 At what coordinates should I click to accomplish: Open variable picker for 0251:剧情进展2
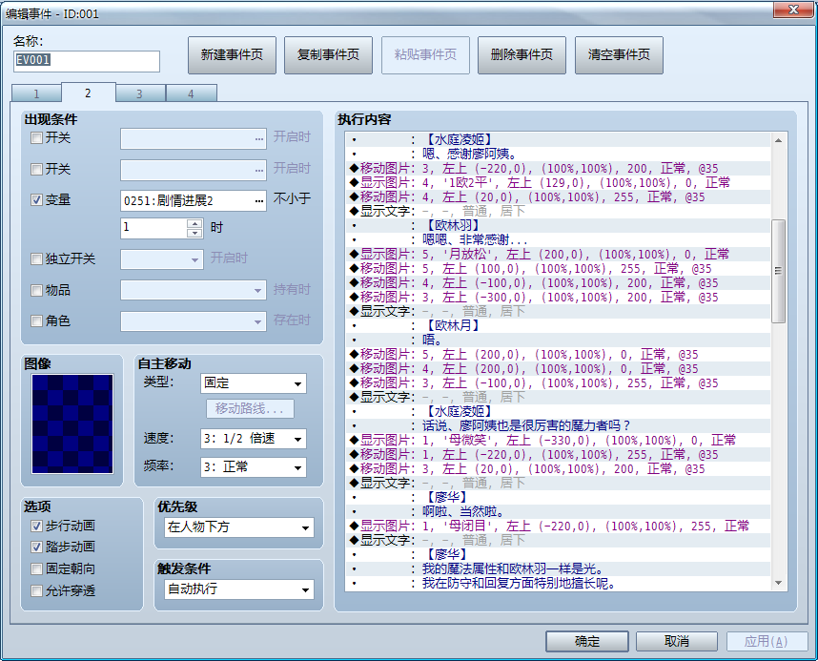pos(258,201)
